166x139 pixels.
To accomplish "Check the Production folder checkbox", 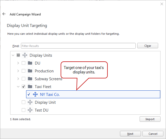I will [x=24, y=71].
